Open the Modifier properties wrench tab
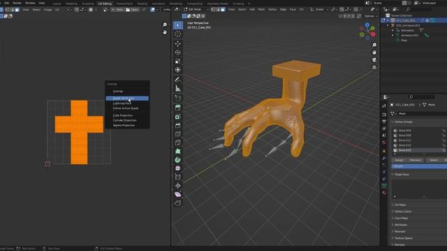 [x=384, y=158]
